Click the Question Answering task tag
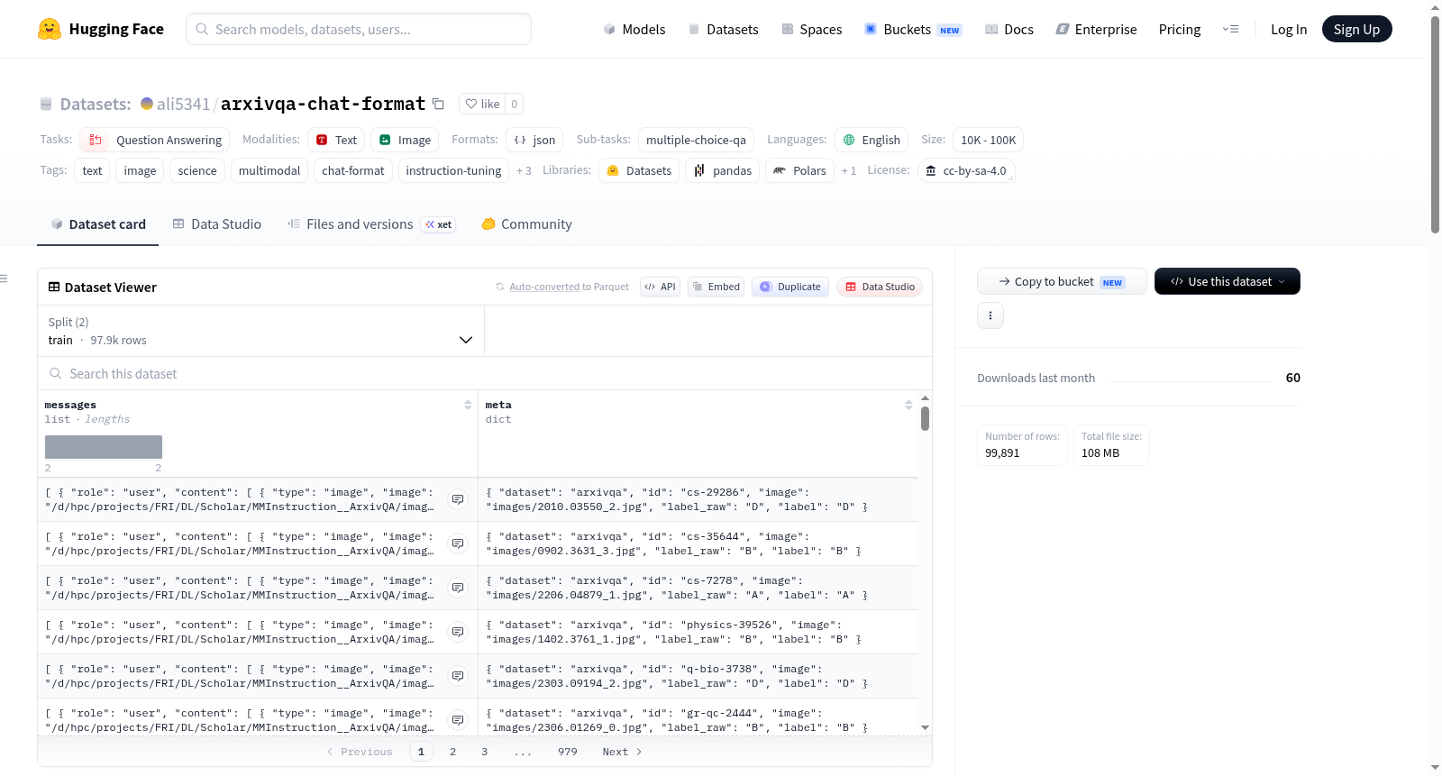The width and height of the screenshot is (1442, 776). pyautogui.click(x=155, y=140)
